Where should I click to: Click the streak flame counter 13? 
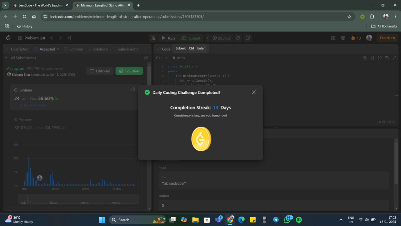356,38
